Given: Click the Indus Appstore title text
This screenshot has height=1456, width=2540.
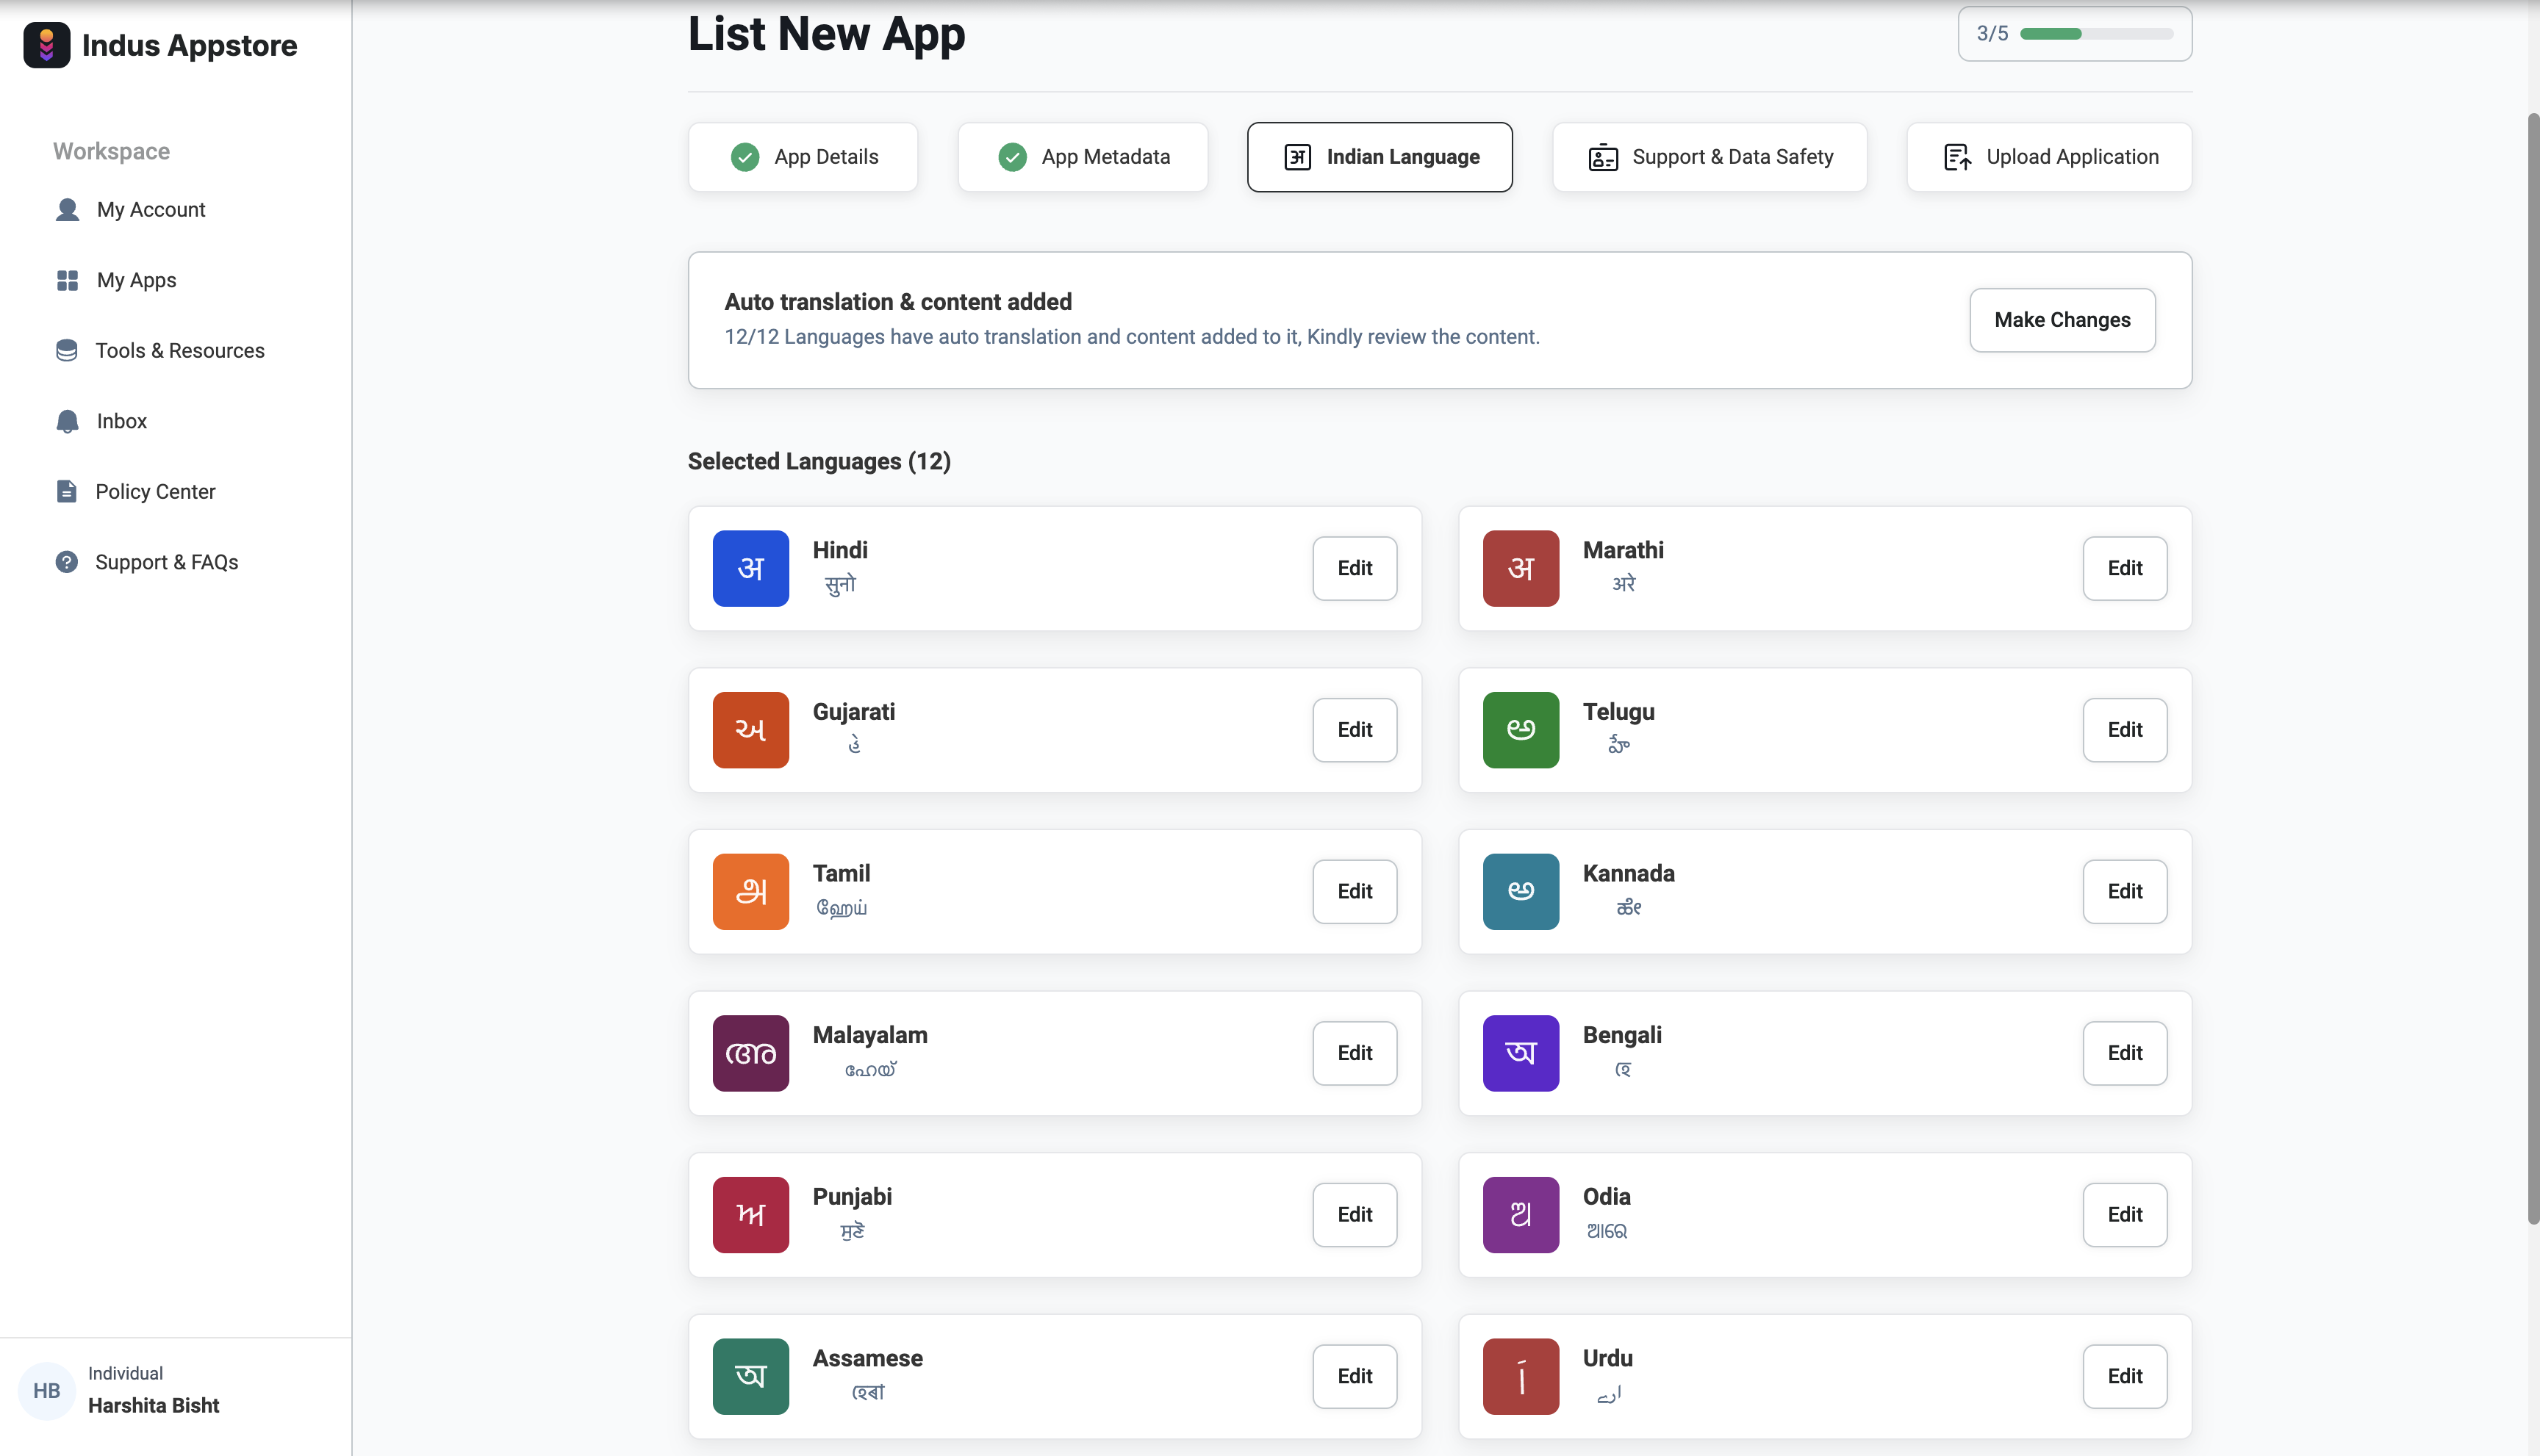Looking at the screenshot, I should (189, 45).
